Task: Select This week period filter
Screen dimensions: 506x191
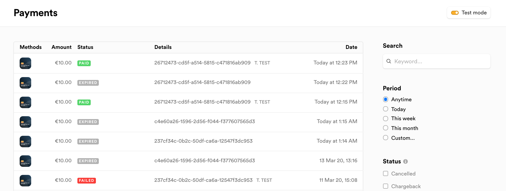Action: click(386, 119)
